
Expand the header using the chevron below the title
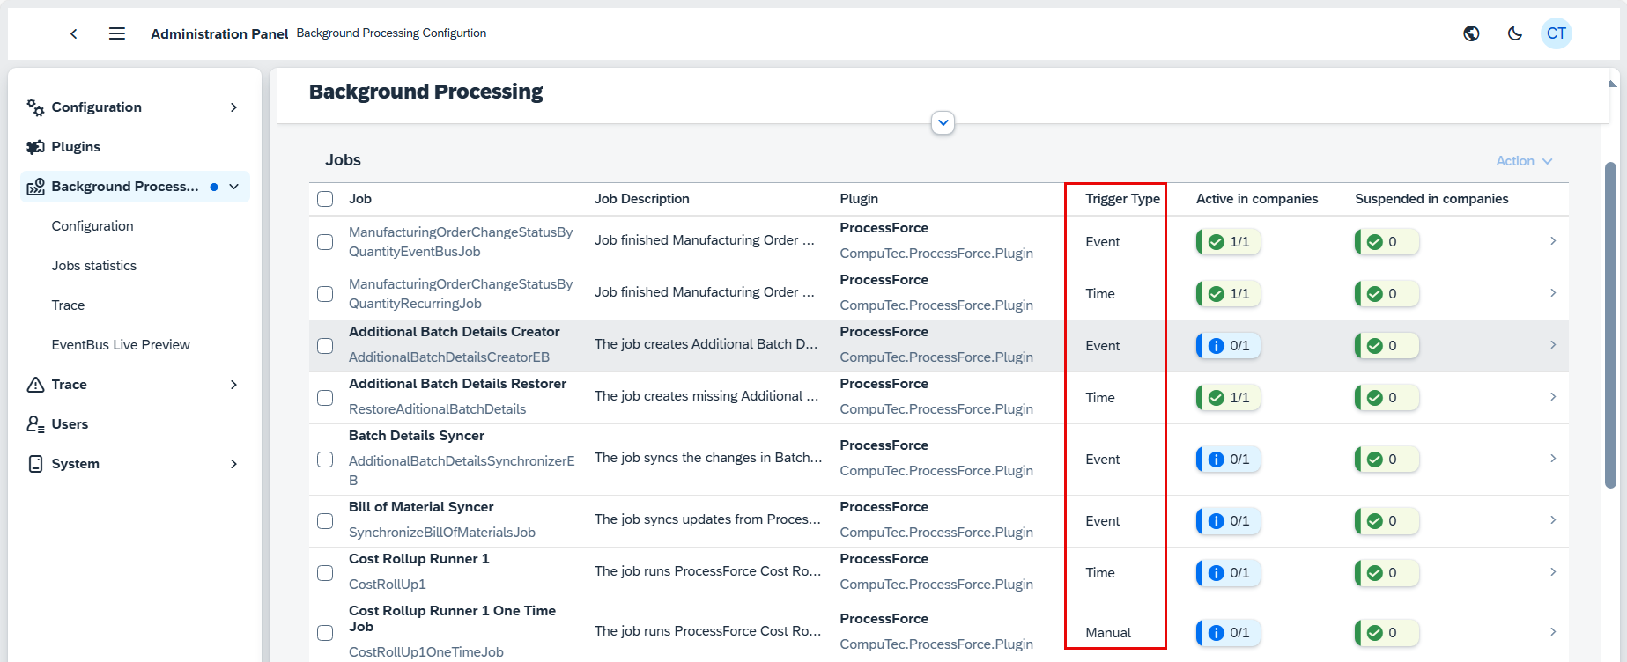[x=943, y=123]
